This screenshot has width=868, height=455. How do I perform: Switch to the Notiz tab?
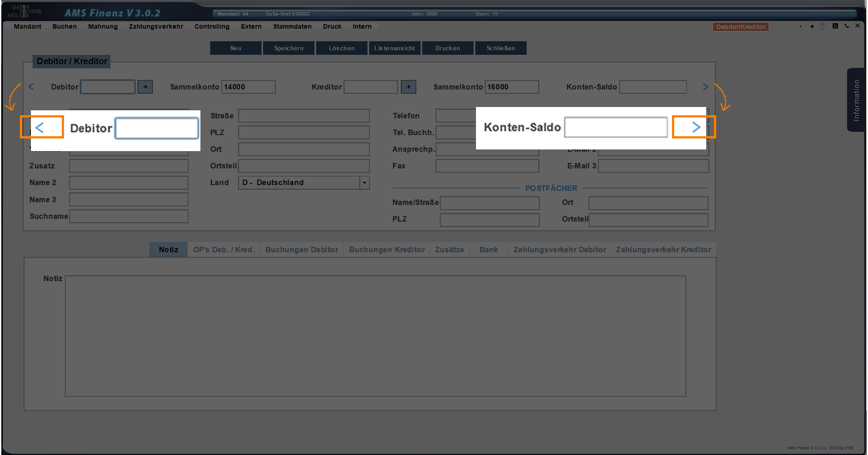[168, 249]
